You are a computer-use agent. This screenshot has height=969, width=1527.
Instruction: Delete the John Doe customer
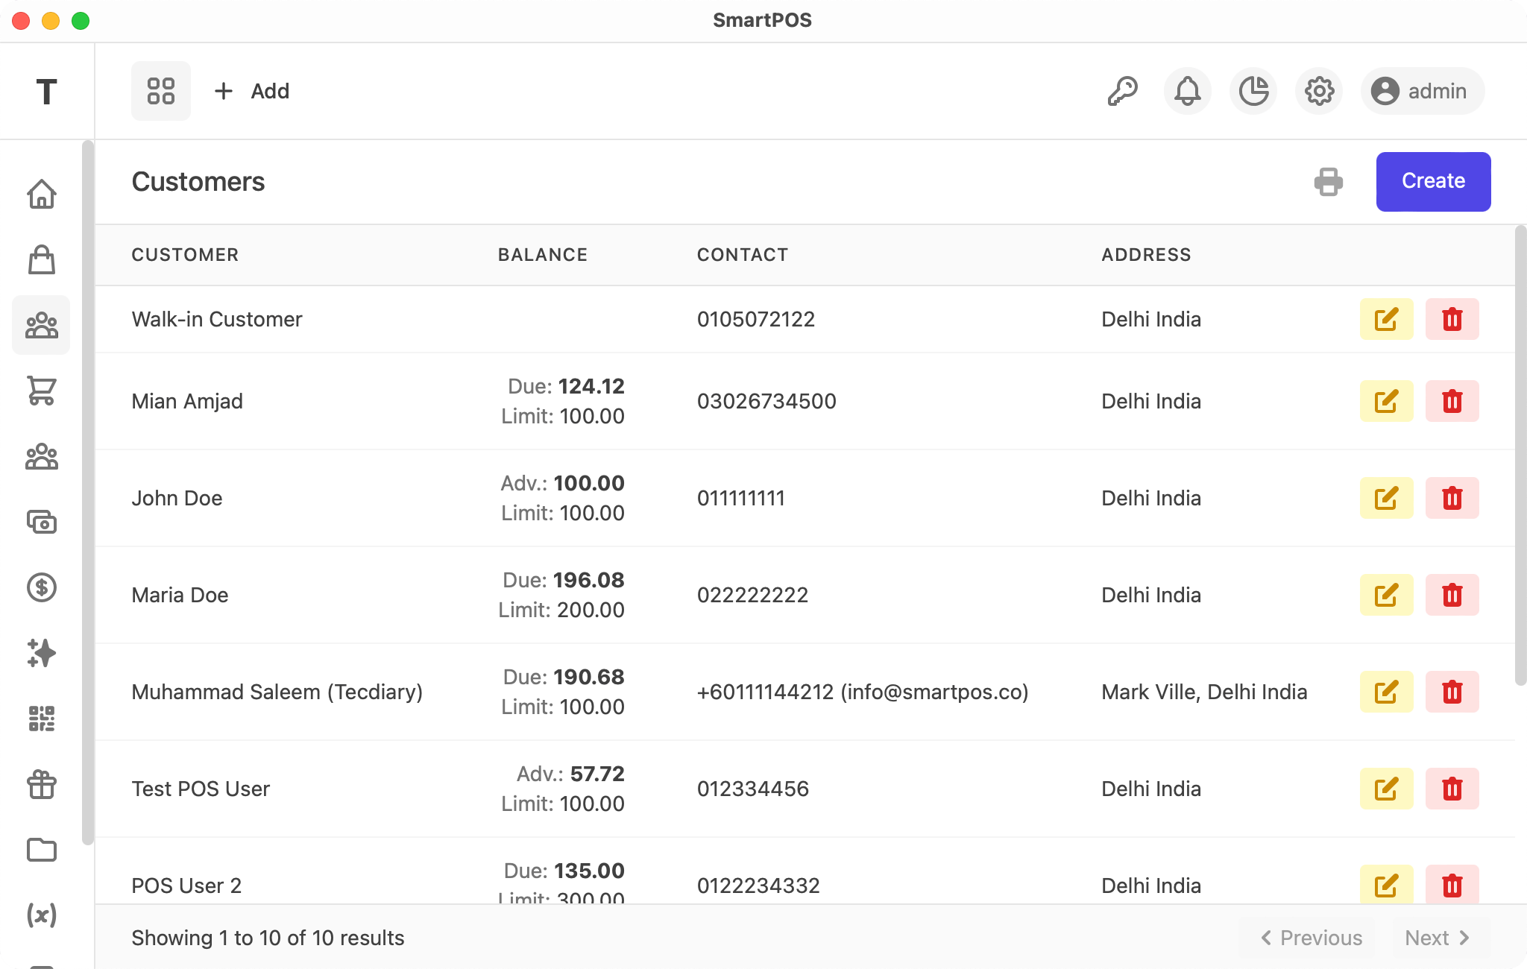click(x=1452, y=498)
